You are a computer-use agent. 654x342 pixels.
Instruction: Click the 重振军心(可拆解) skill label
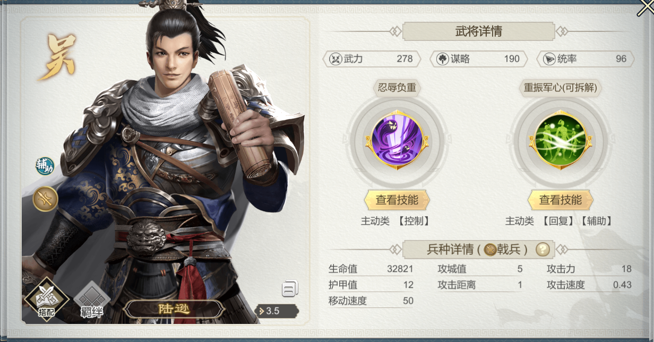click(560, 88)
